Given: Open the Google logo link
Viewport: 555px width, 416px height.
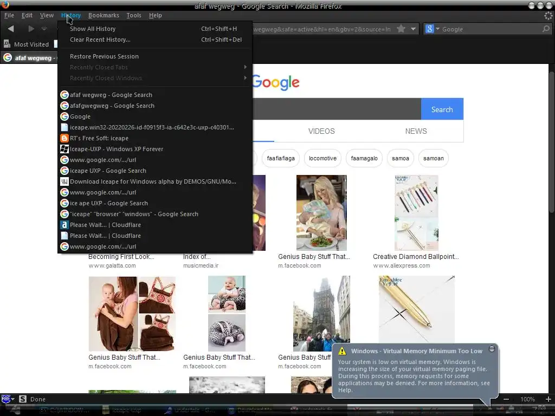Looking at the screenshot, I should pos(276,83).
